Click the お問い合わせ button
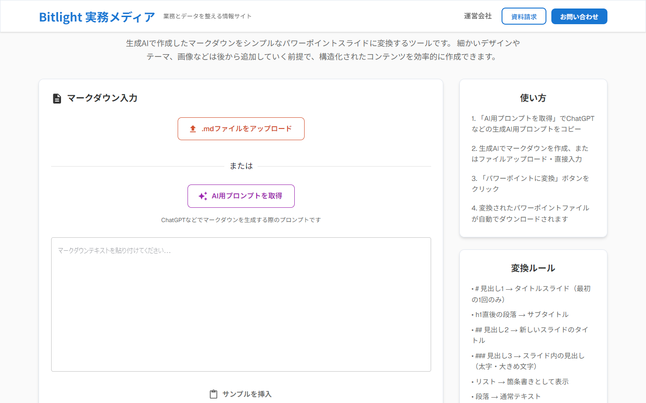The height and width of the screenshot is (403, 646). click(x=579, y=17)
